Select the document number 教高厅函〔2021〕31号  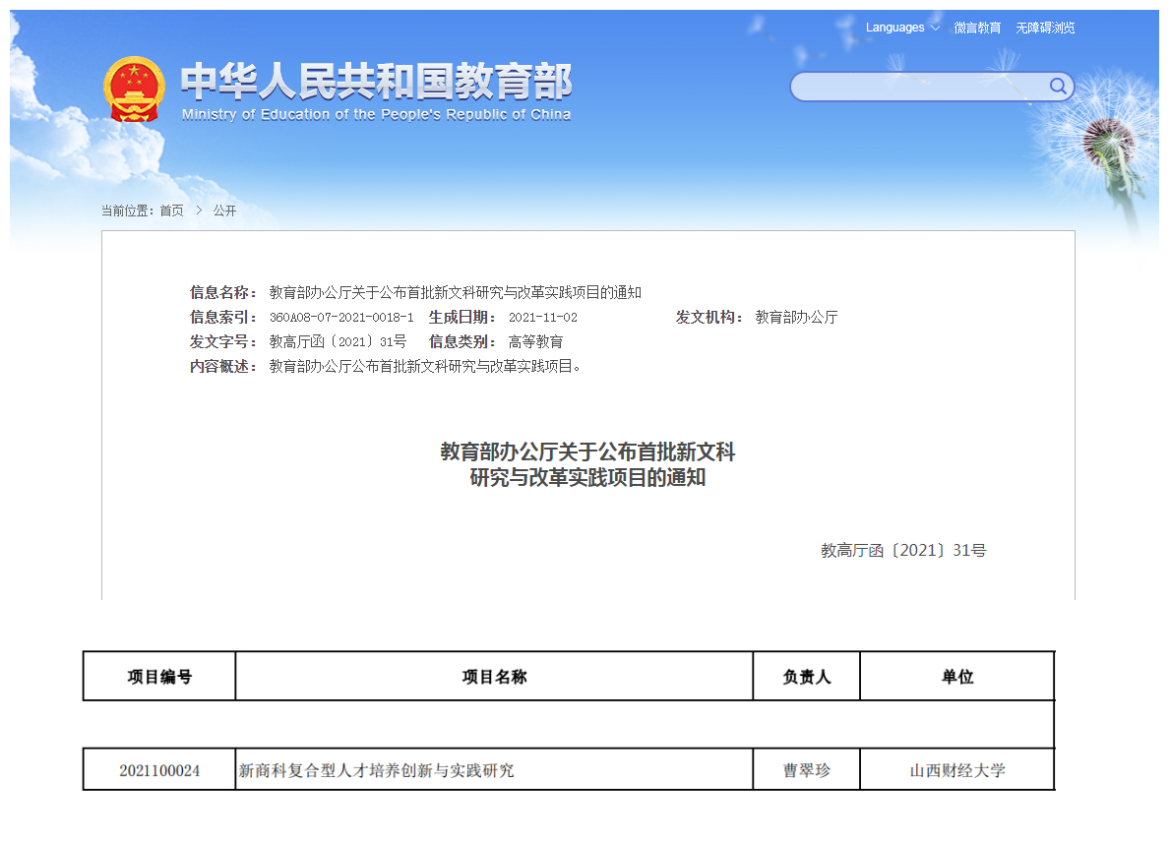336,341
